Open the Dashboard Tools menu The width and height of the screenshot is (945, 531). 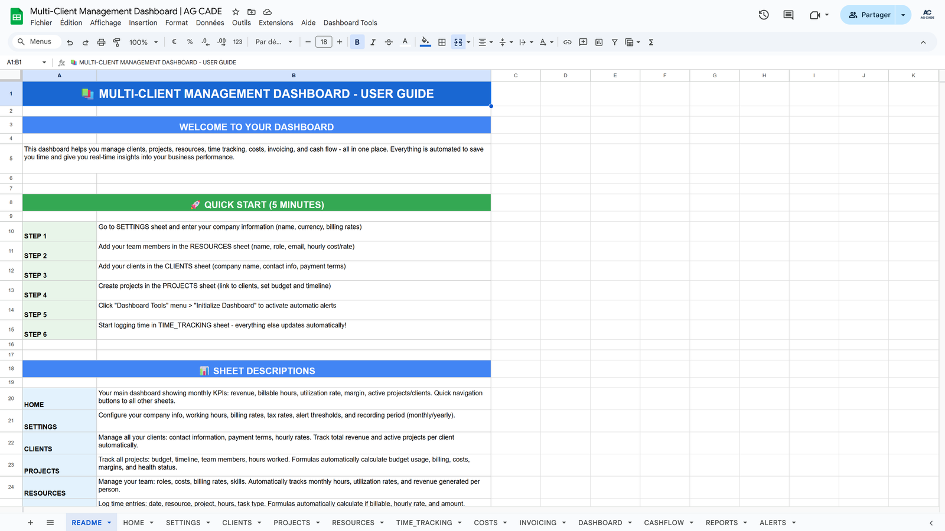(x=350, y=23)
